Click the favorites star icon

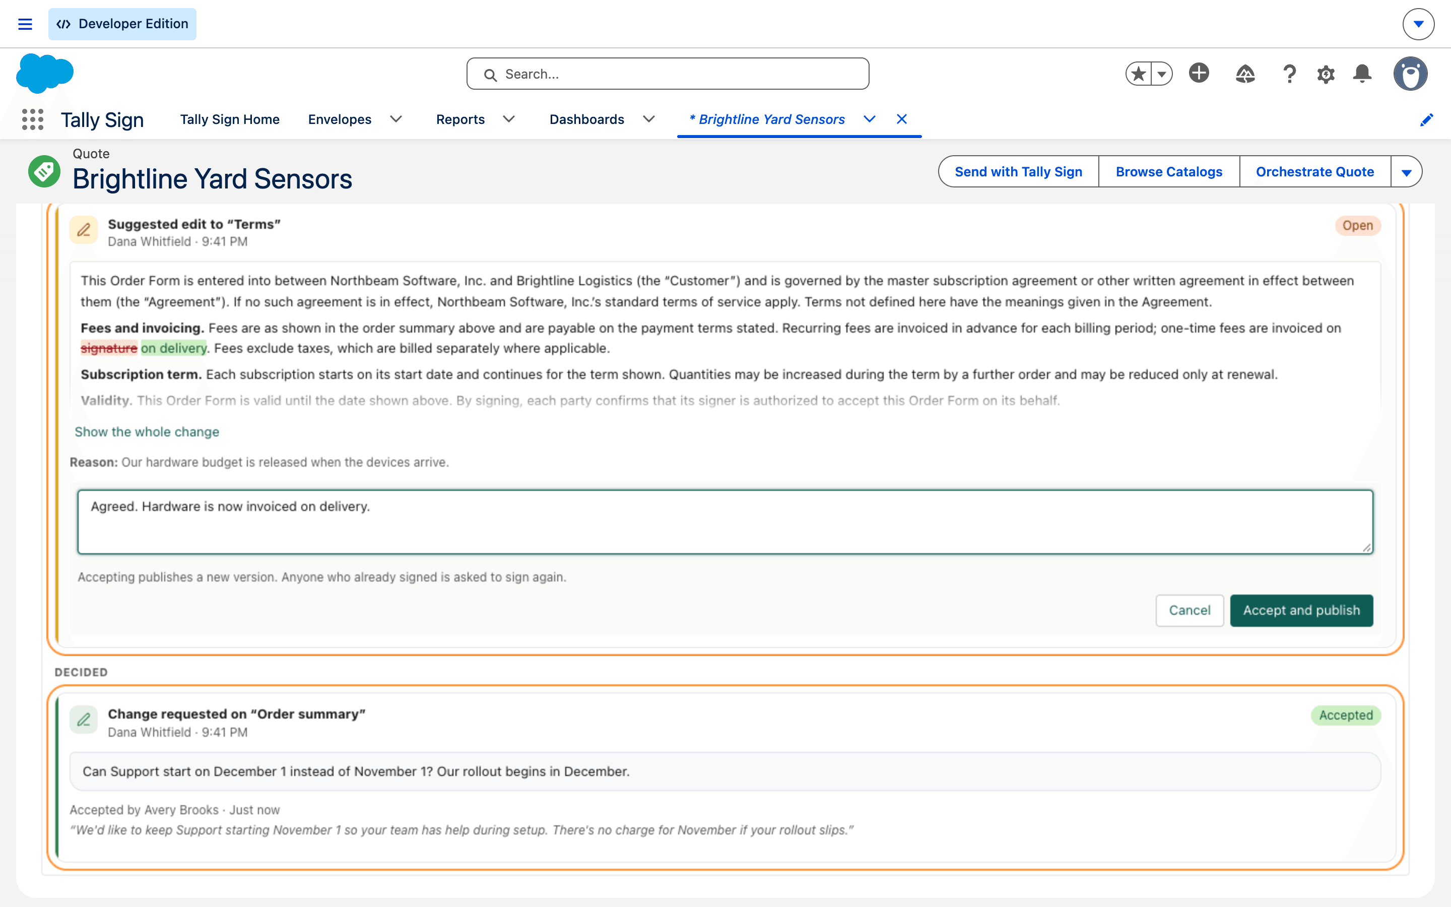pyautogui.click(x=1138, y=74)
